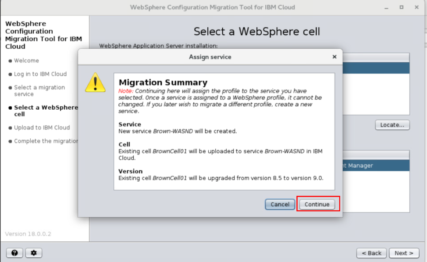Select the Welcome step in the sidebar
The height and width of the screenshot is (262, 427).
(26, 61)
